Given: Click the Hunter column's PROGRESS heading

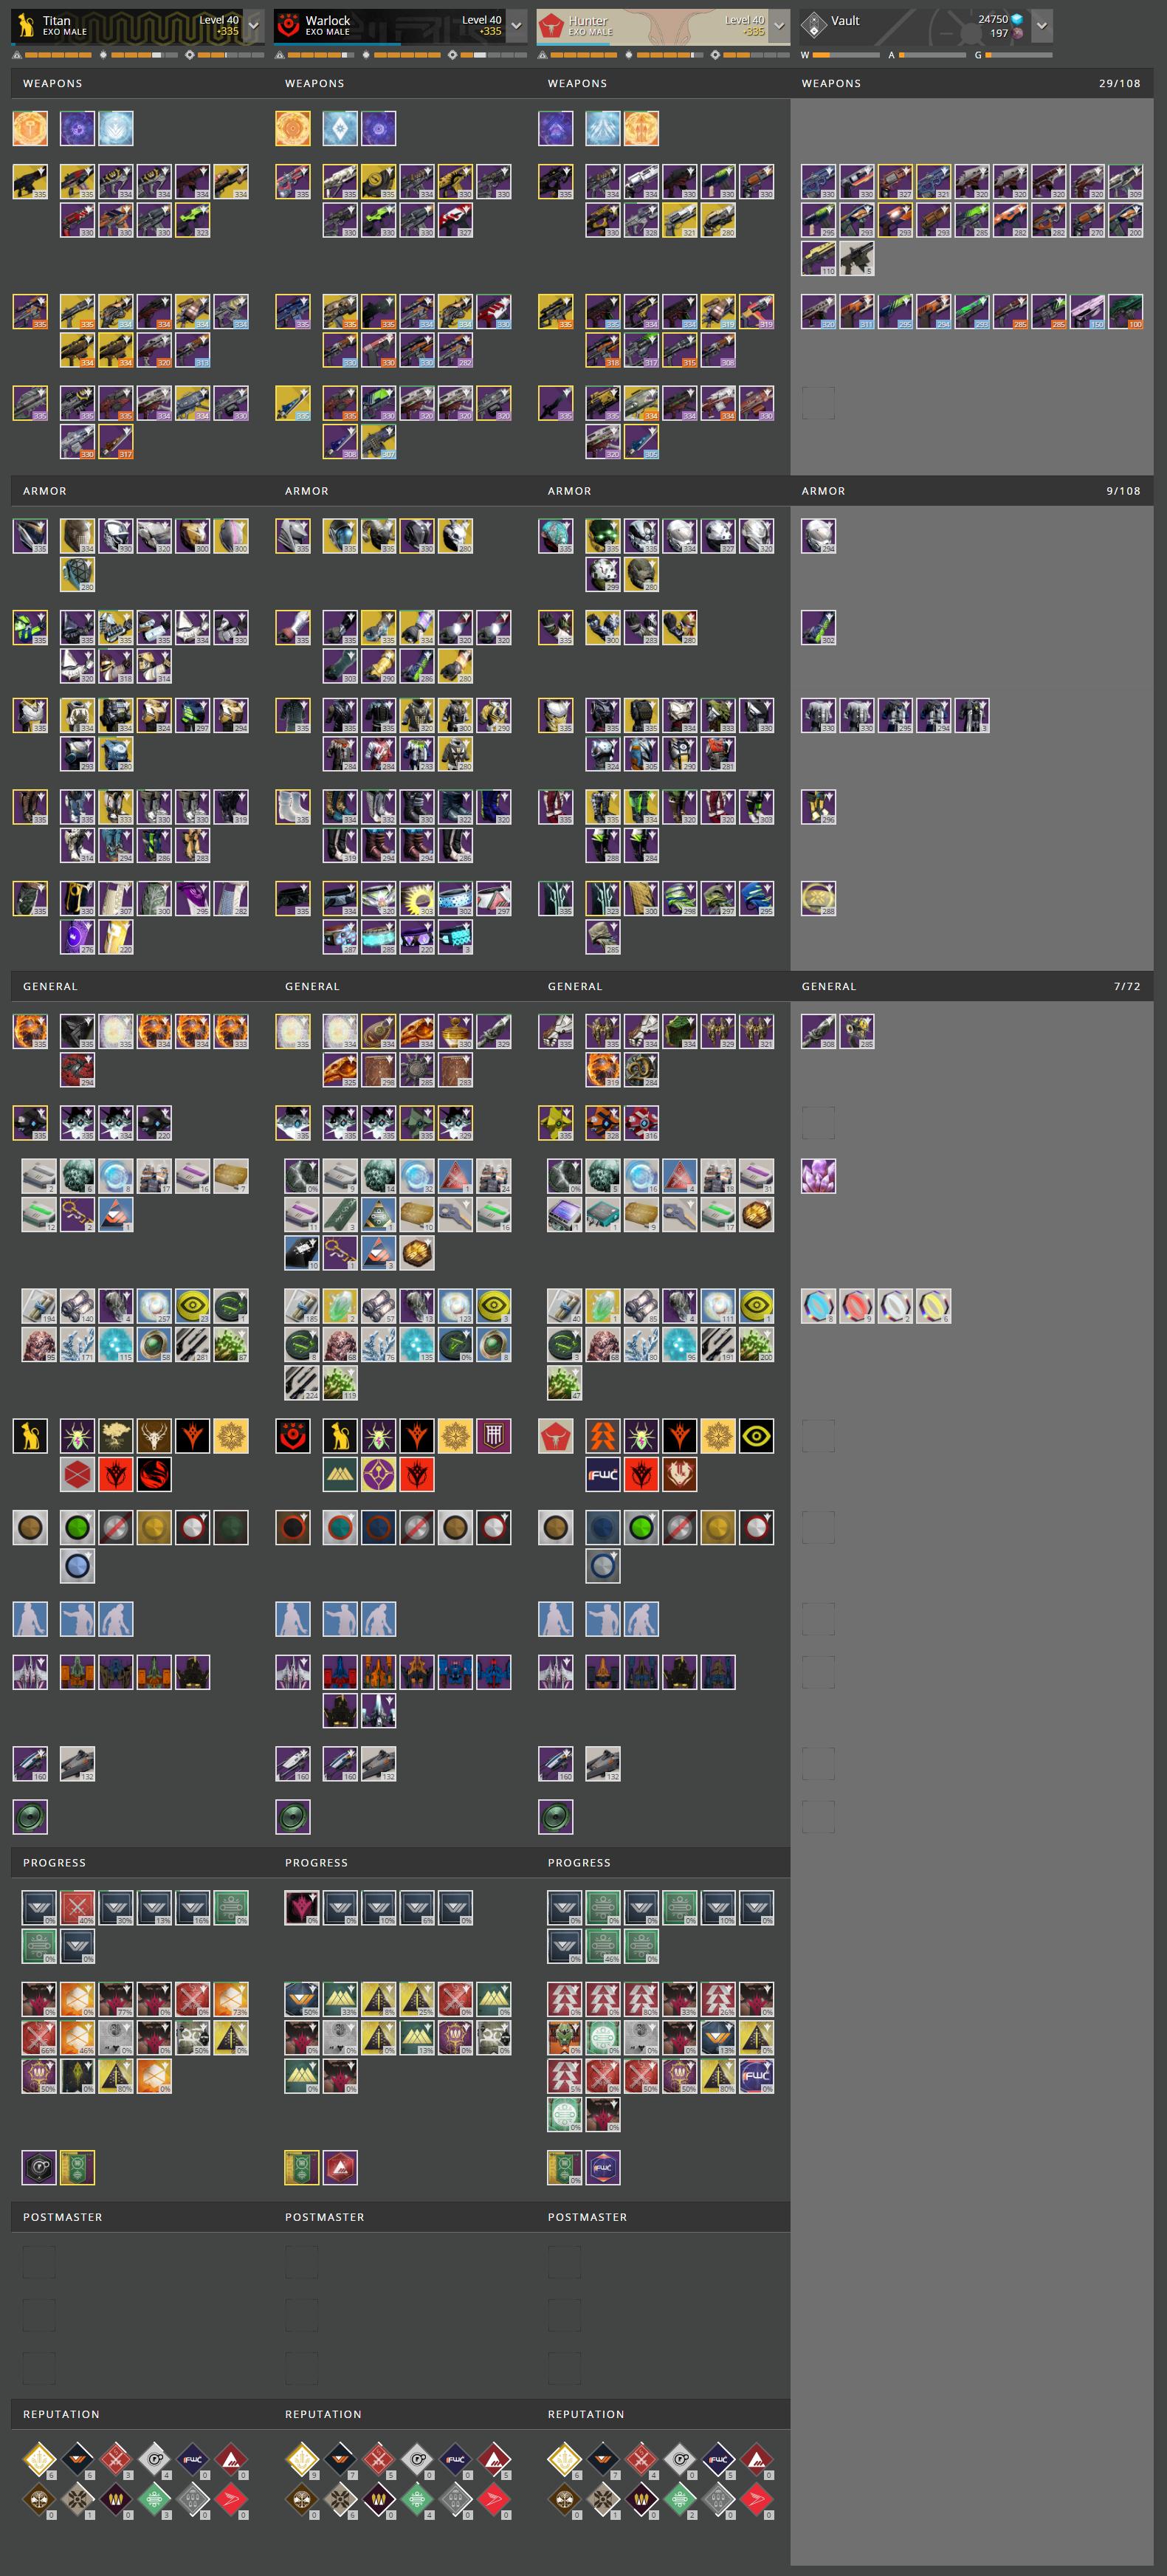Looking at the screenshot, I should (579, 1863).
